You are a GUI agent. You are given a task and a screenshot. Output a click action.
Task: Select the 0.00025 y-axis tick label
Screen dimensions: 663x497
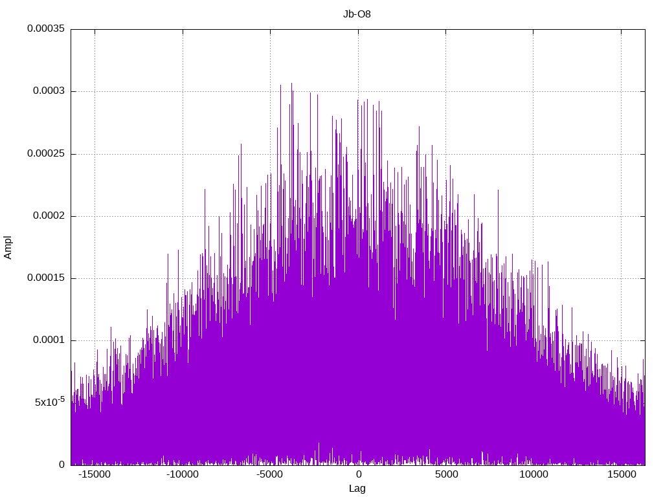pyautogui.click(x=46, y=153)
